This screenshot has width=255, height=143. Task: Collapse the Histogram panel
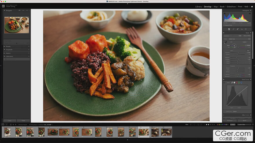[251, 10]
